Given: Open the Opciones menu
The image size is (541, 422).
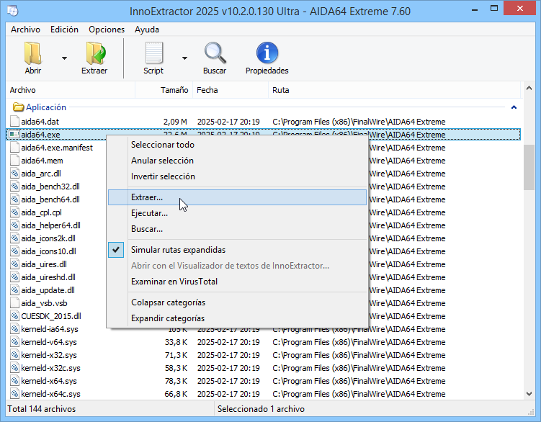Looking at the screenshot, I should [x=107, y=30].
